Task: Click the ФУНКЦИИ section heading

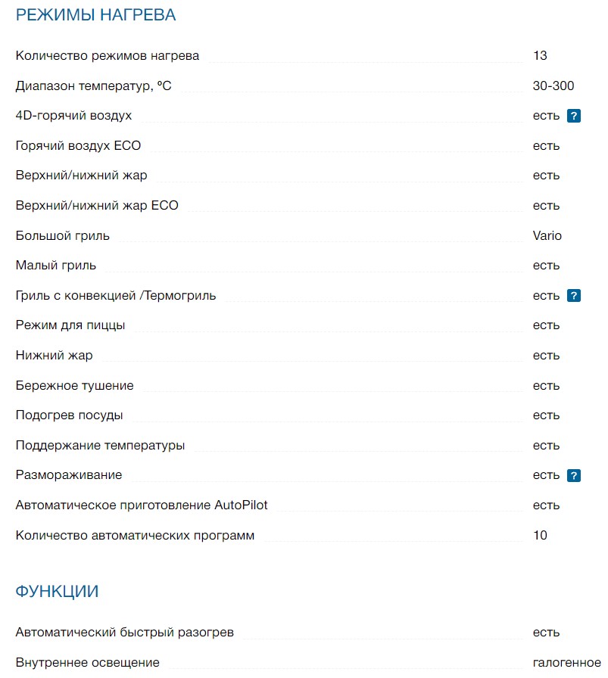Action: (x=58, y=592)
